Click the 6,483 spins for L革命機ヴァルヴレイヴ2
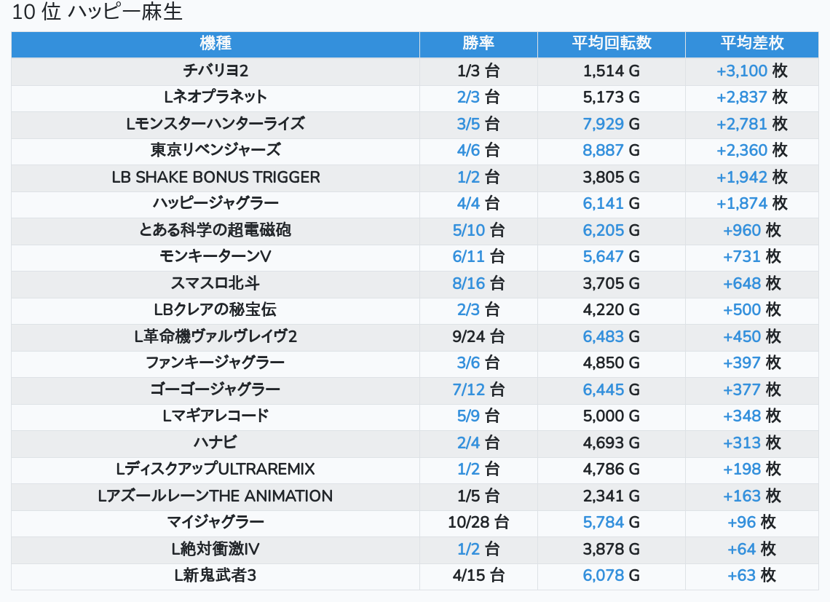The height and width of the screenshot is (602, 830). [x=603, y=336]
